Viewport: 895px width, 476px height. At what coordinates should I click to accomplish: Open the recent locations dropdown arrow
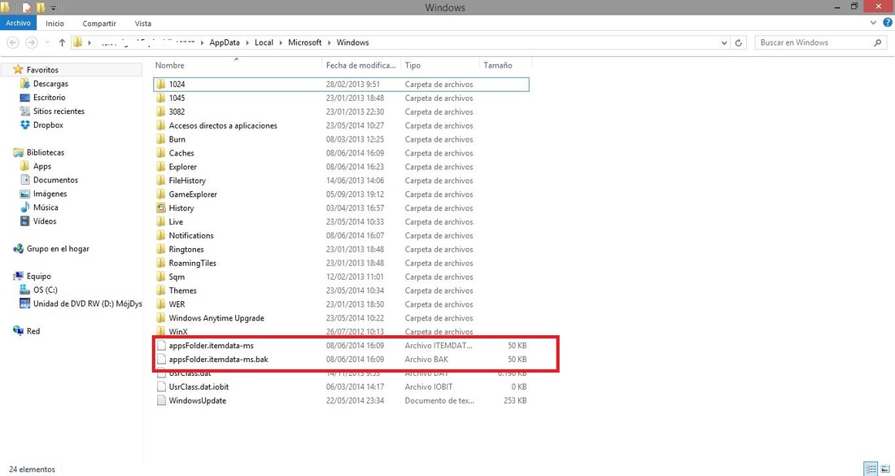(47, 43)
